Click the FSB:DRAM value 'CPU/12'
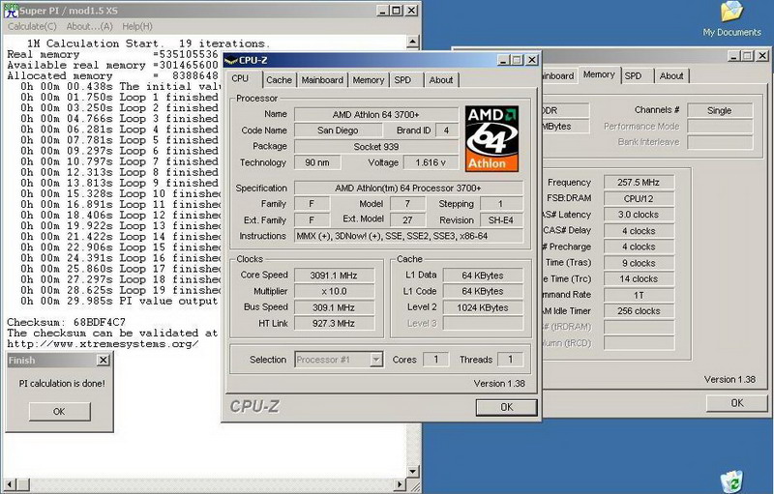This screenshot has width=774, height=494. [x=639, y=198]
